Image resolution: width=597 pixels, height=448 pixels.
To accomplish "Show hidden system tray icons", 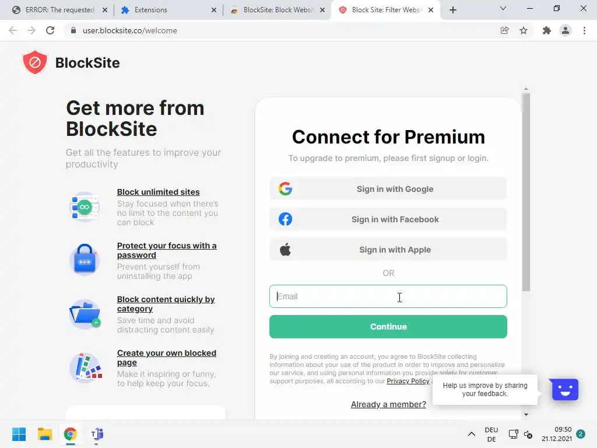I will coord(471,434).
